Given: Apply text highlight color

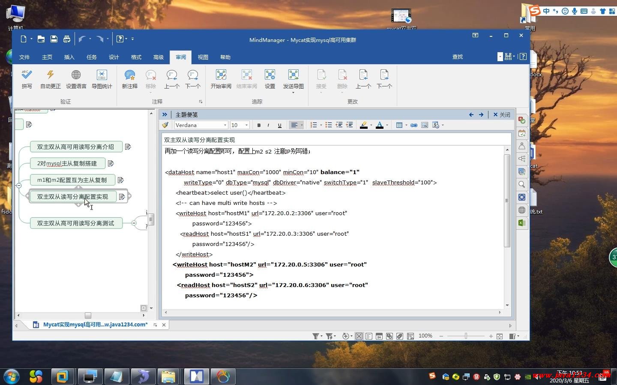Looking at the screenshot, I should pyautogui.click(x=364, y=125).
